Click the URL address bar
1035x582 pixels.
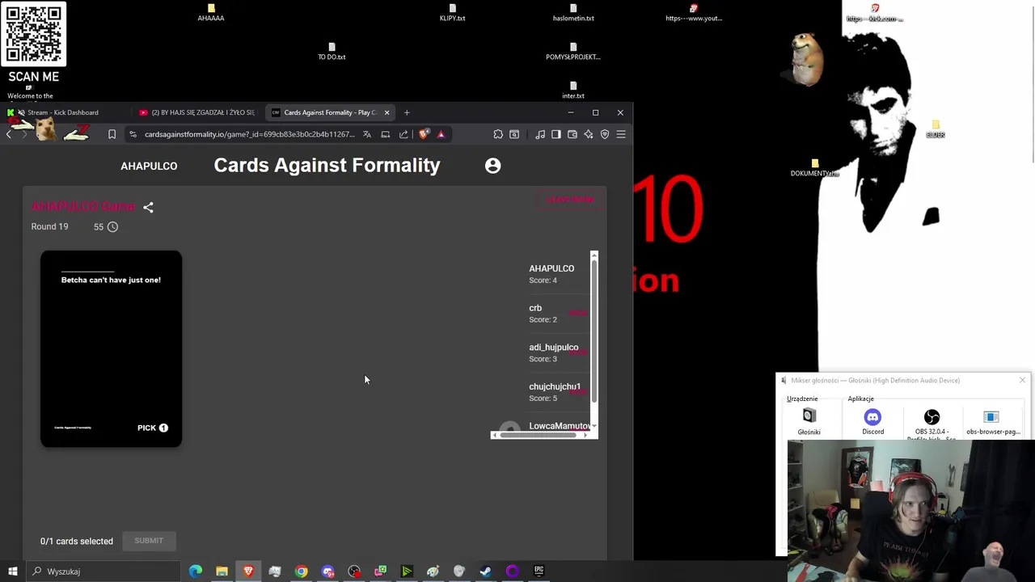[x=249, y=134]
